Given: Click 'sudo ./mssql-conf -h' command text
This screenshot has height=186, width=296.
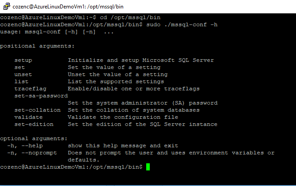Looking at the screenshot, I should pyautogui.click(x=182, y=24).
